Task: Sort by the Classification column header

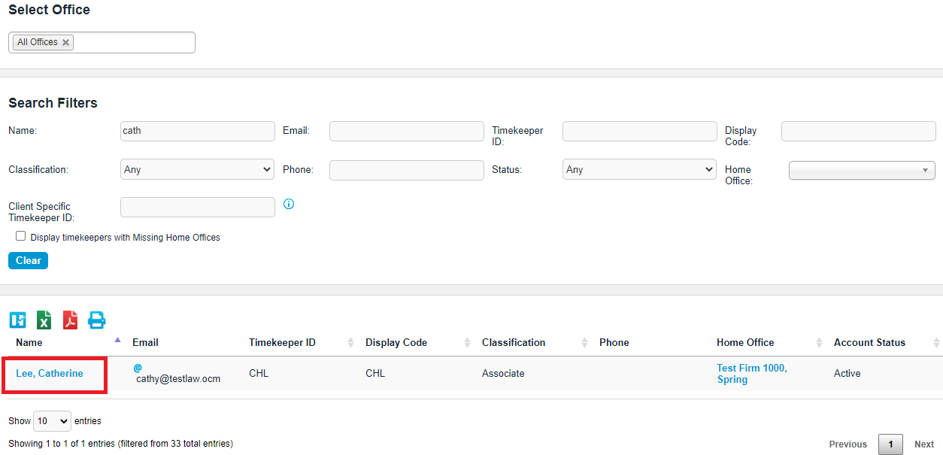Action: click(514, 343)
